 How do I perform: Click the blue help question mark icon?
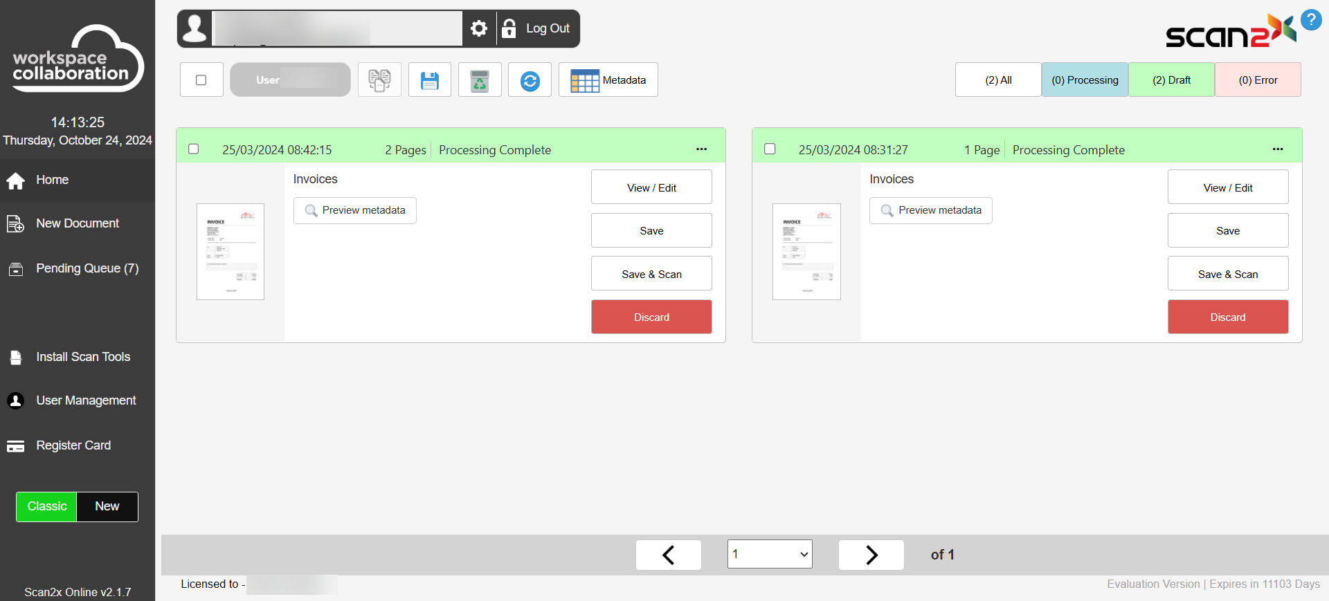tap(1310, 20)
